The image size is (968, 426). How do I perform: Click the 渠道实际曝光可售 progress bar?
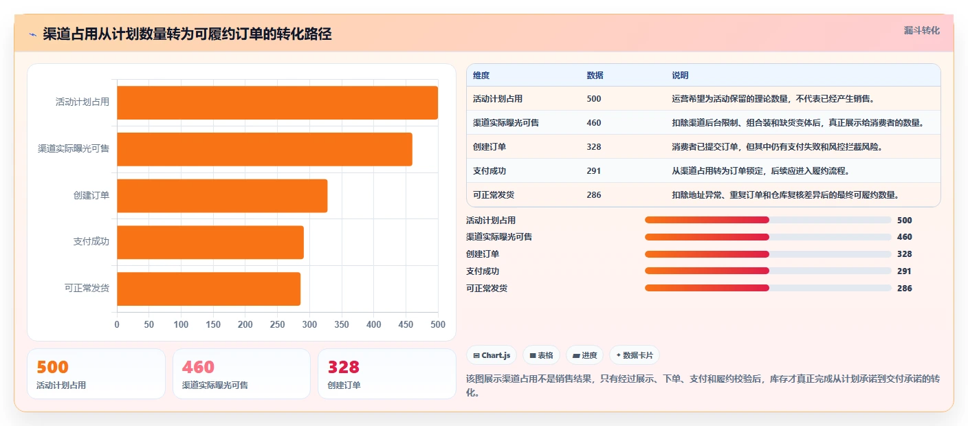pos(768,237)
